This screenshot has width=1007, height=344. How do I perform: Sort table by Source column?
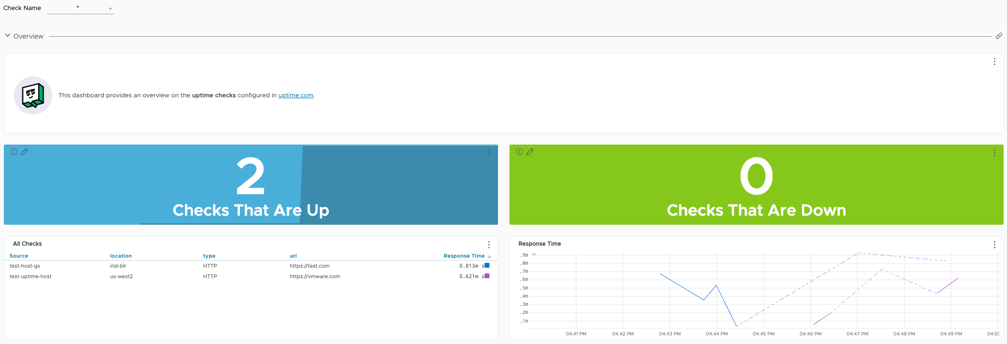pos(19,256)
